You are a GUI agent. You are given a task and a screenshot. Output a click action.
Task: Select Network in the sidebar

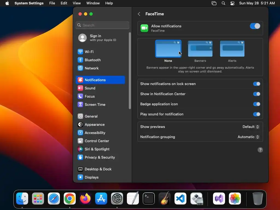[x=100, y=68]
